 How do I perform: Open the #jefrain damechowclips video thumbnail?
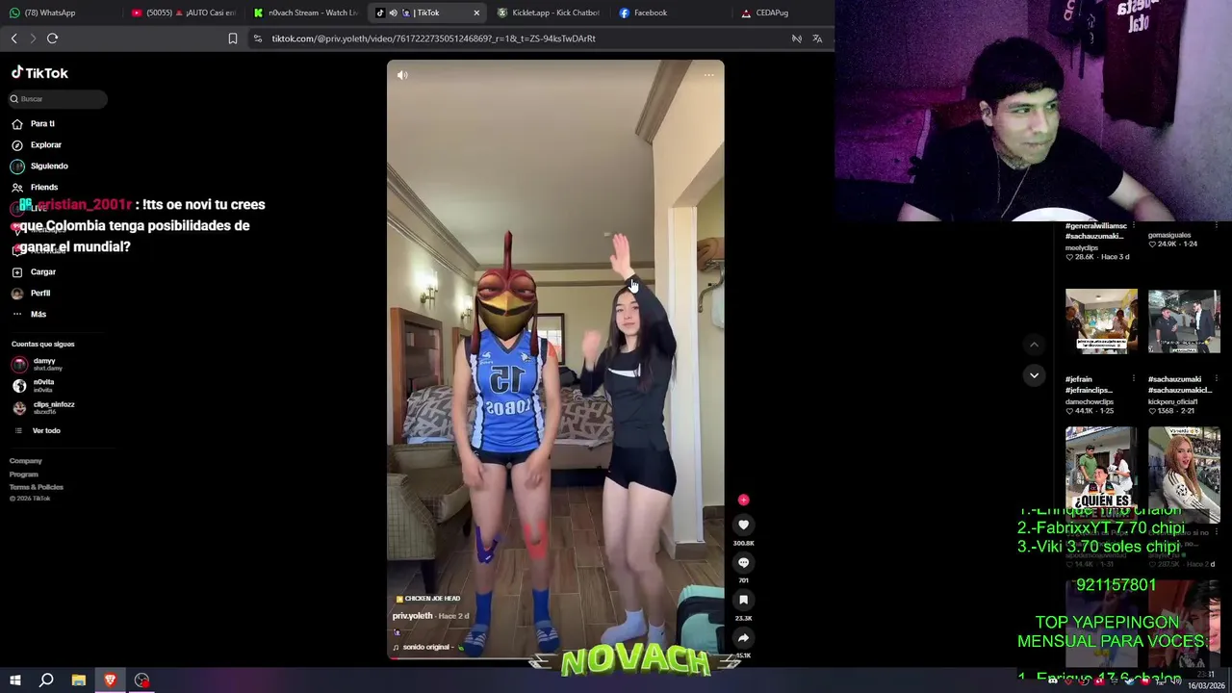click(x=1101, y=321)
